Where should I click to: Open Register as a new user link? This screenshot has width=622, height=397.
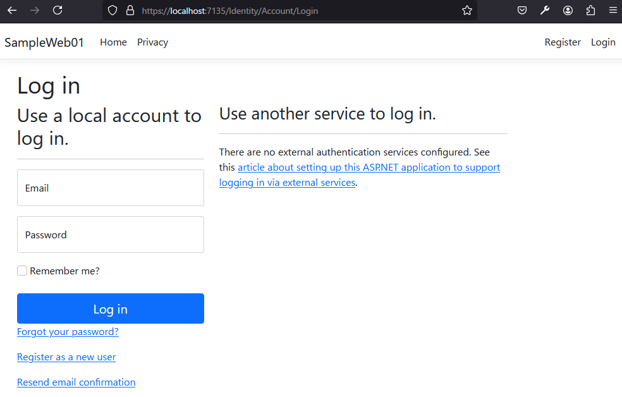pos(66,357)
